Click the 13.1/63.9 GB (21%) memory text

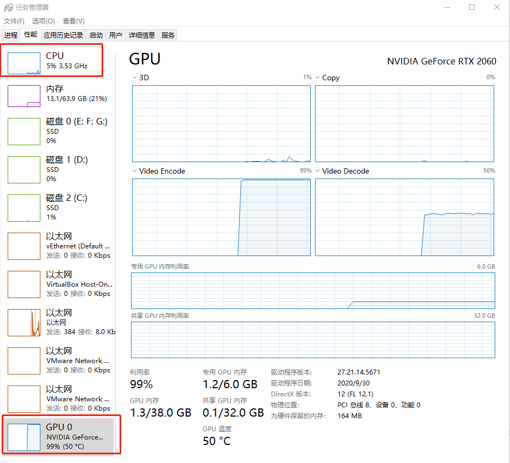[x=76, y=98]
